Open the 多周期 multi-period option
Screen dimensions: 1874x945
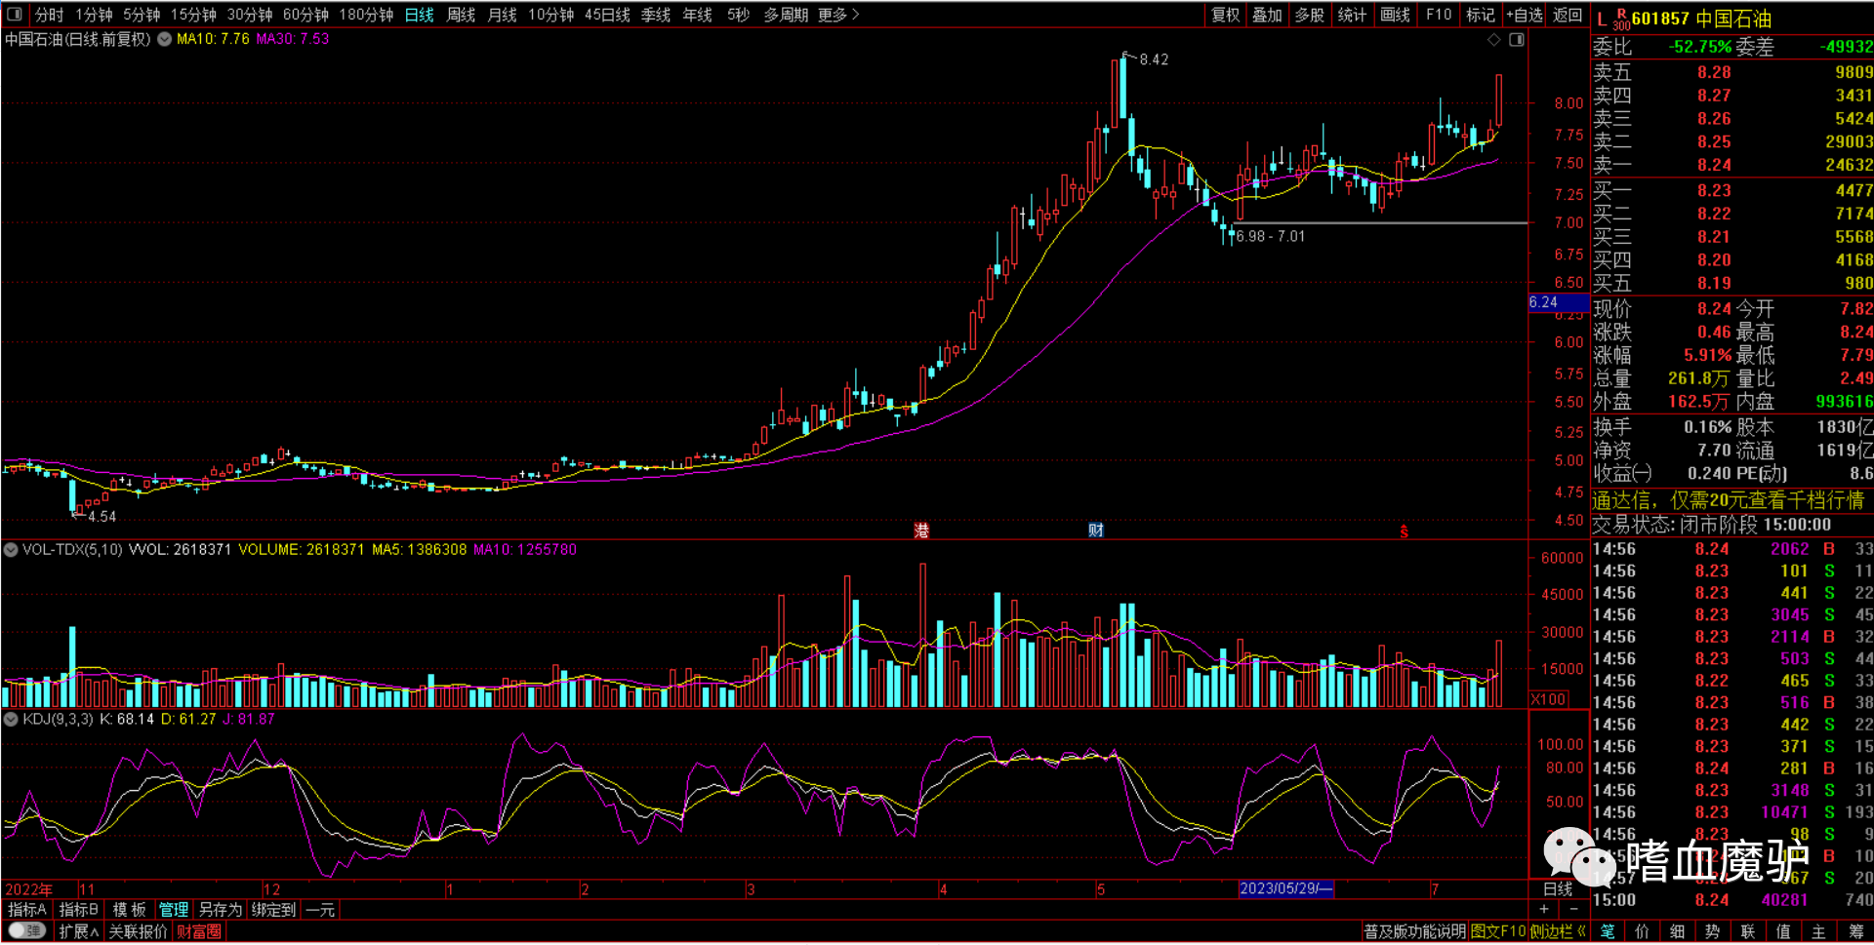coord(786,15)
